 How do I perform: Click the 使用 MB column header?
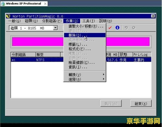click(x=112, y=55)
